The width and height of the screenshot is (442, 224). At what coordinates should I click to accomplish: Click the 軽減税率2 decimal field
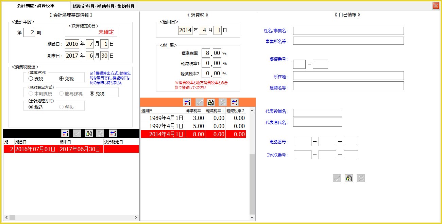(217, 74)
